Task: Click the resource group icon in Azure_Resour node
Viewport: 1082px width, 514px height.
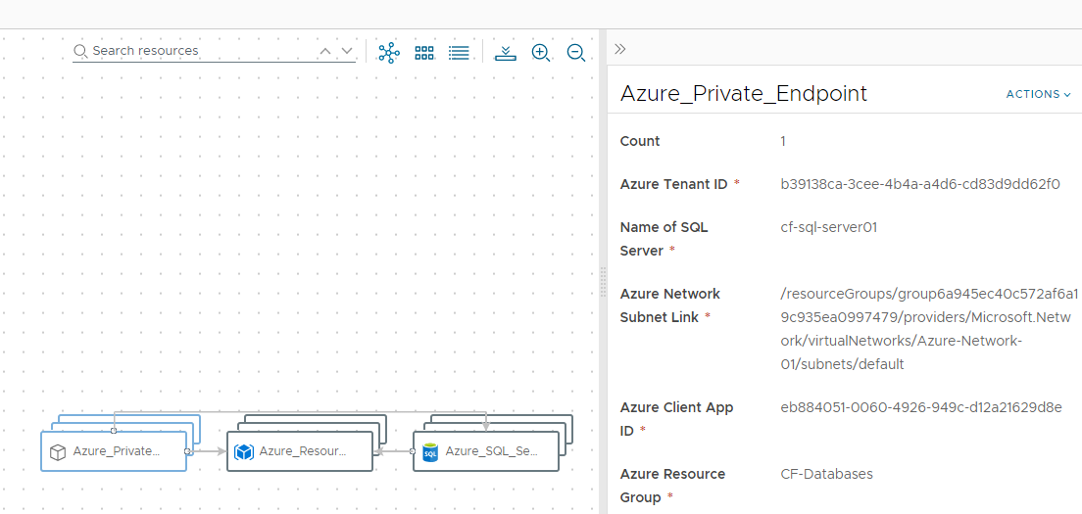Action: 244,452
